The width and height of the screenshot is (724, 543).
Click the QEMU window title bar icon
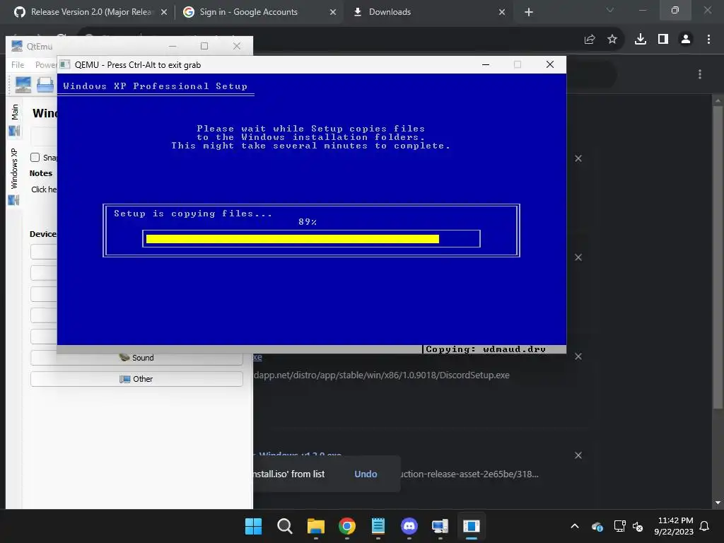coord(65,64)
